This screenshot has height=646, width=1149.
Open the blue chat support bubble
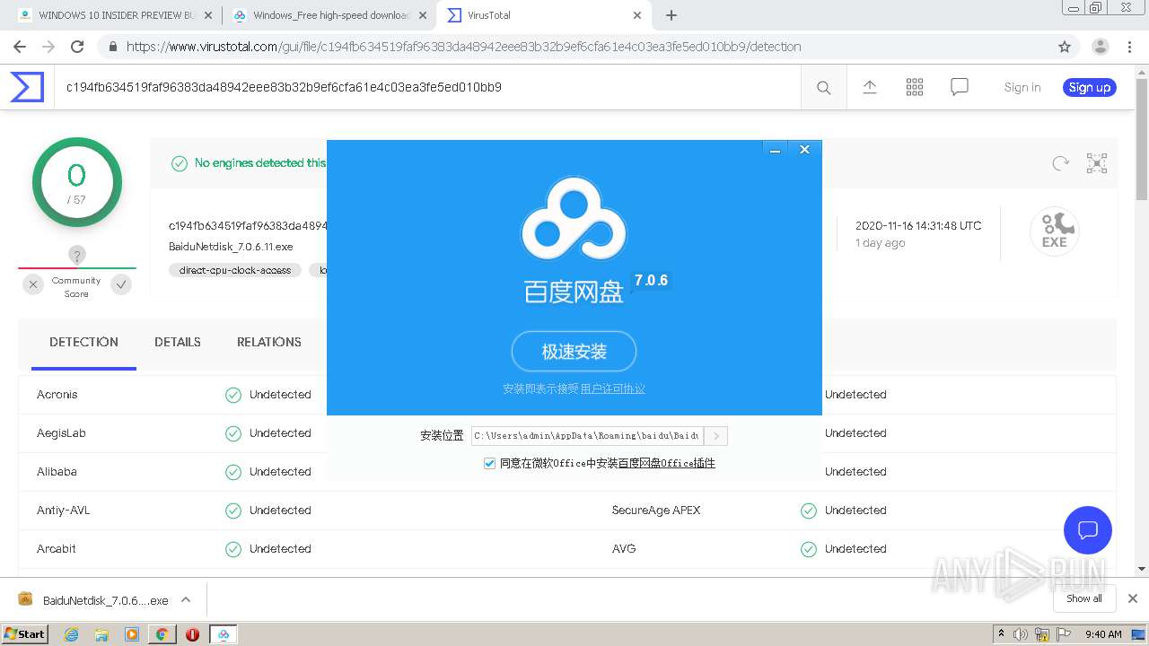click(1088, 529)
